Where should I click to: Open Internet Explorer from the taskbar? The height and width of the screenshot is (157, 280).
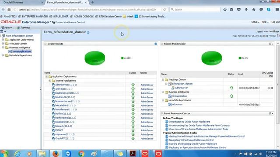pyautogui.click(x=17, y=154)
